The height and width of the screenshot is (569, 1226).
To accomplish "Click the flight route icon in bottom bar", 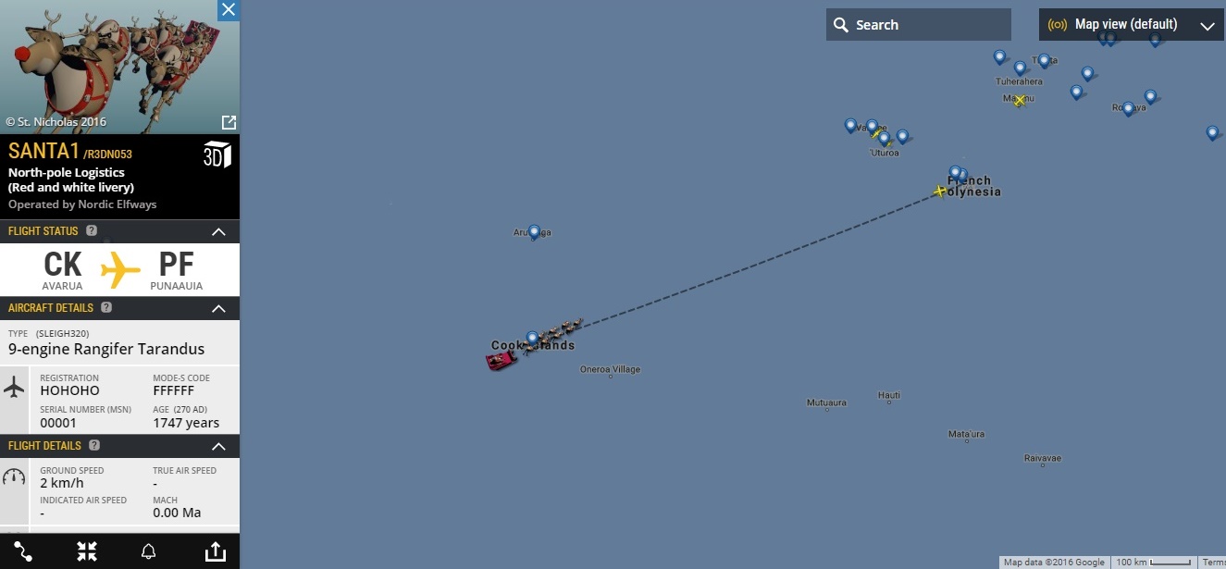I will coord(23,551).
